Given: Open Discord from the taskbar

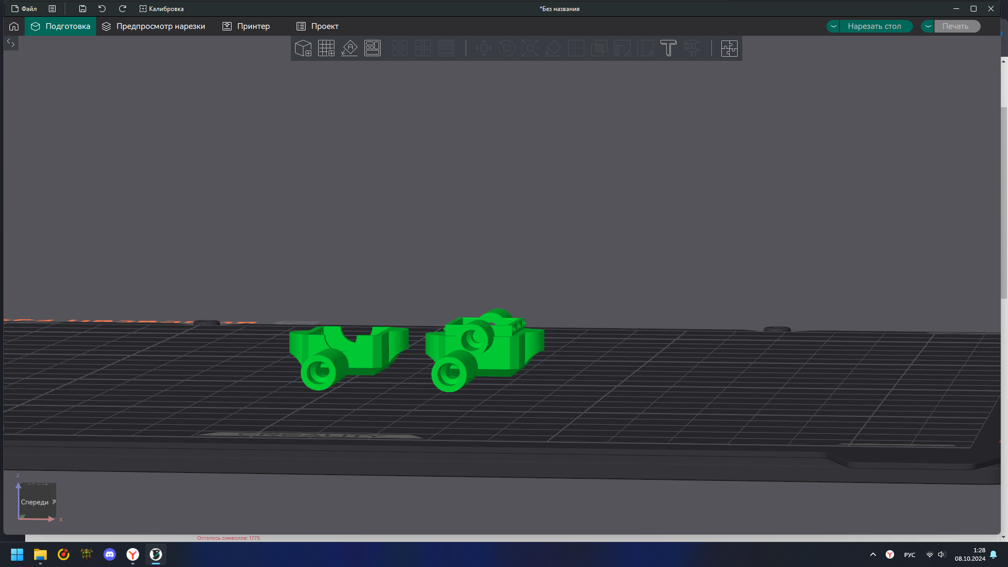Looking at the screenshot, I should [x=110, y=554].
